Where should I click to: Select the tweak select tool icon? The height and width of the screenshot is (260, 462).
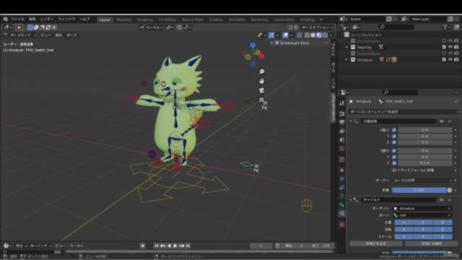tap(19, 27)
